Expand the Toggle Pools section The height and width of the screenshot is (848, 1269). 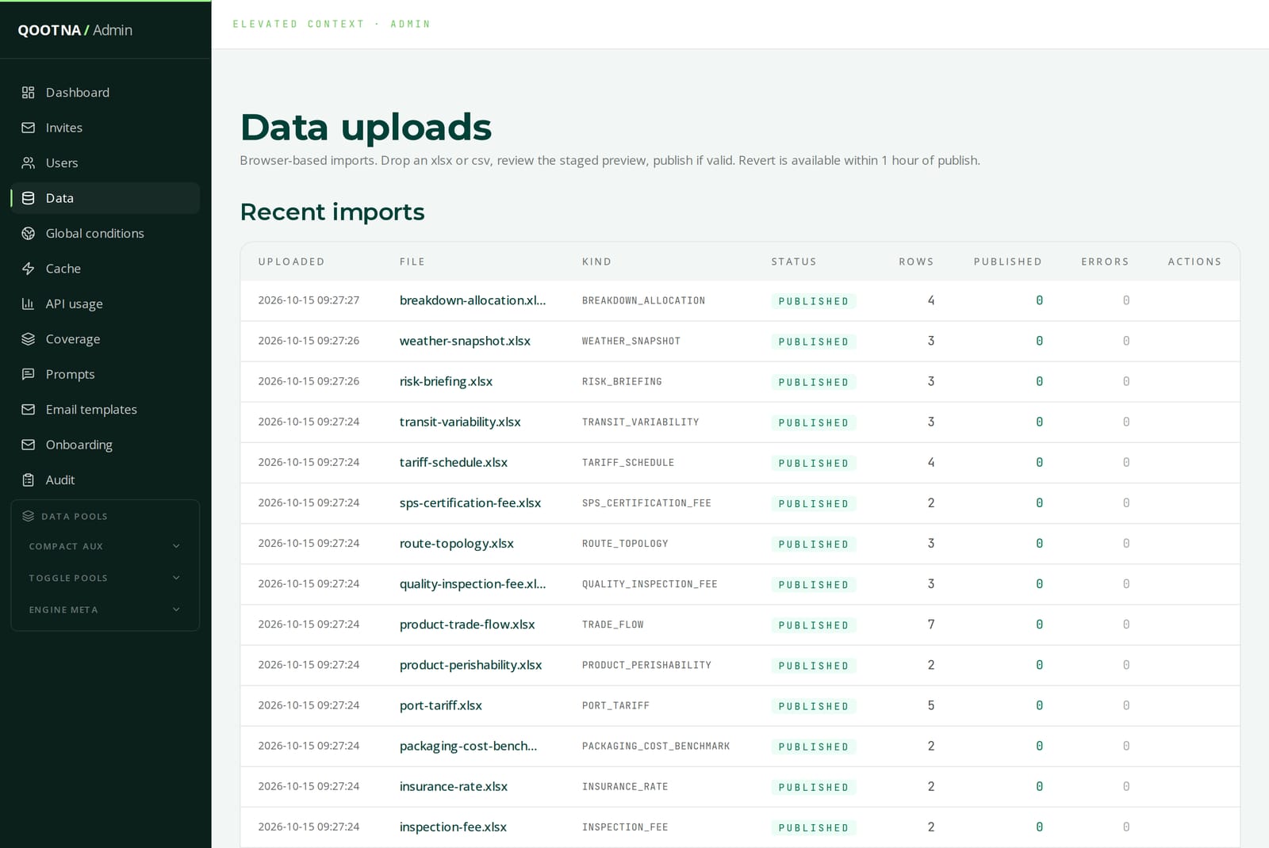[x=105, y=578]
